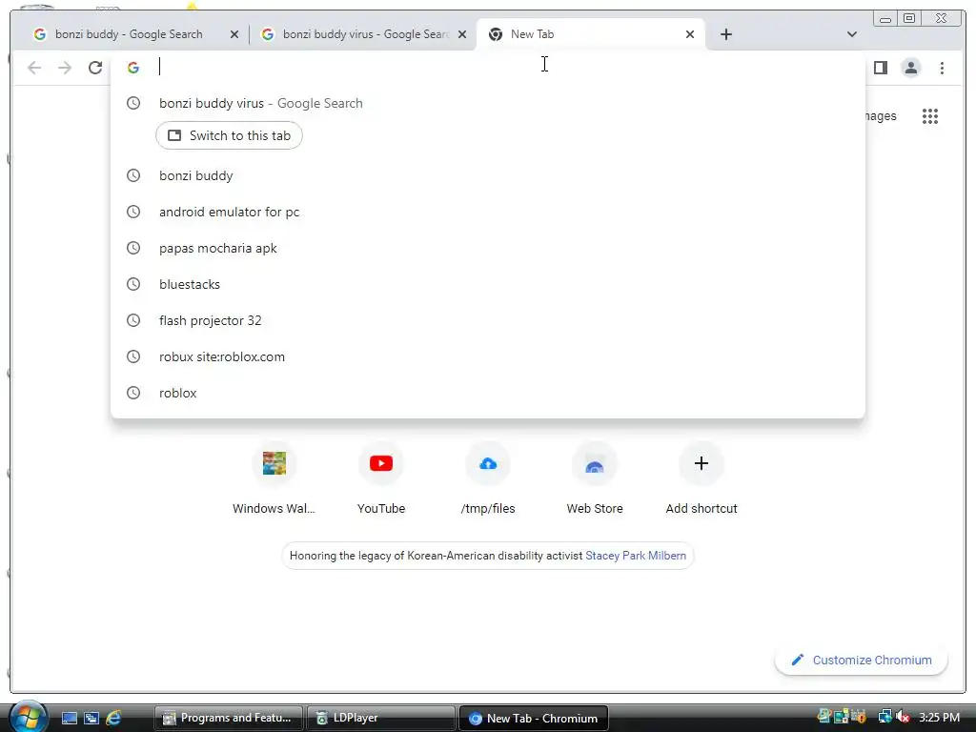Select the 'bonzi buddy' suggestion
This screenshot has width=976, height=732.
coord(487,175)
